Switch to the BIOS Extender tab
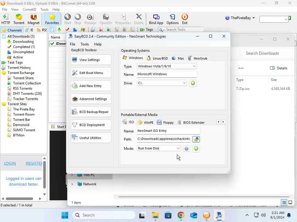 coord(191,123)
